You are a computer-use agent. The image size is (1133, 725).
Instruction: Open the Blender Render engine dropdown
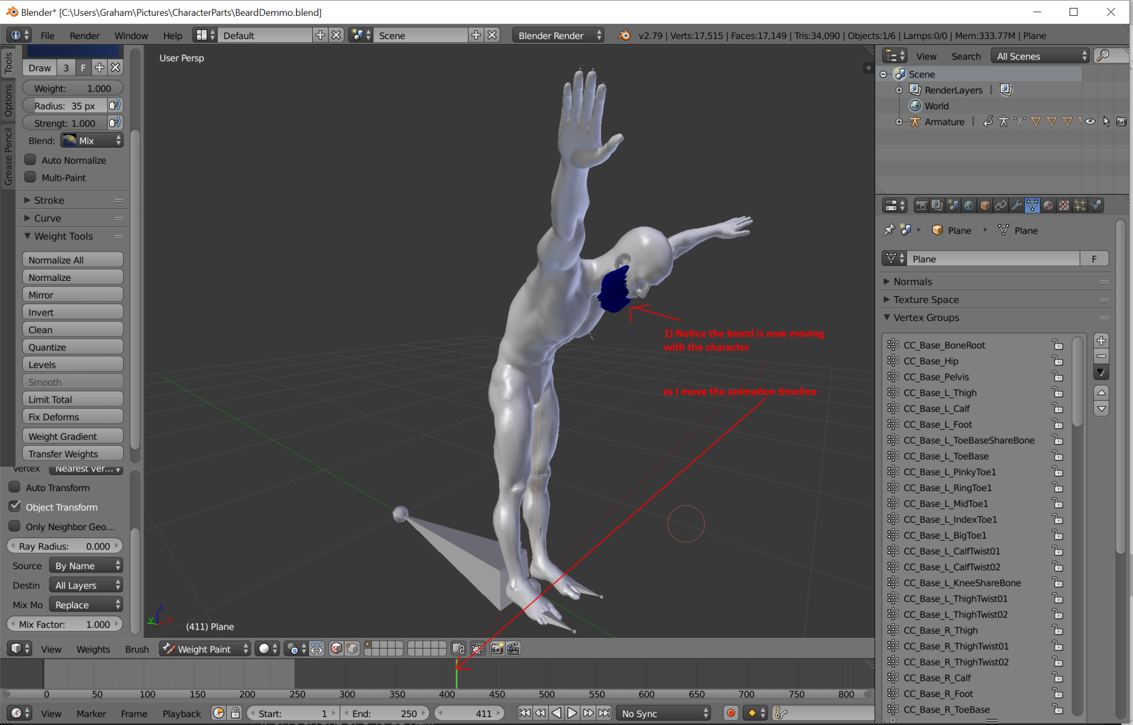(x=558, y=35)
